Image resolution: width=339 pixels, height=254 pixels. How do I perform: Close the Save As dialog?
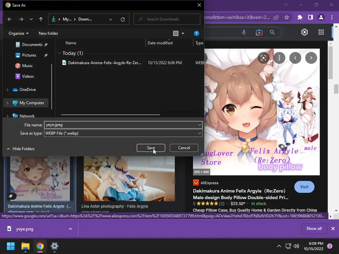[x=199, y=5]
